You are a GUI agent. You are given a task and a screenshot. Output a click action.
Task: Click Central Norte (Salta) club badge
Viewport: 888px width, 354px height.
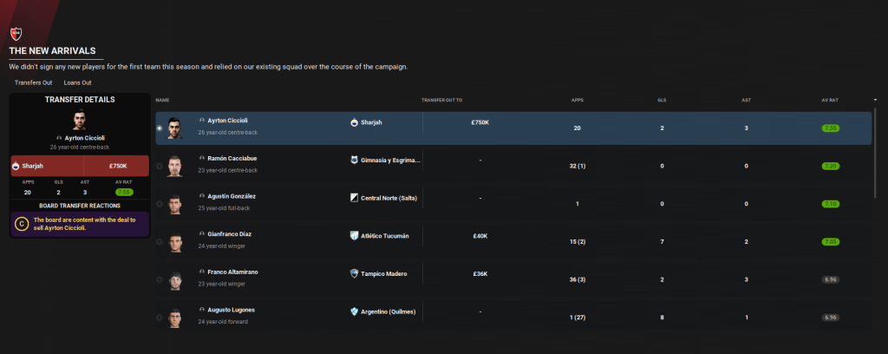(354, 197)
